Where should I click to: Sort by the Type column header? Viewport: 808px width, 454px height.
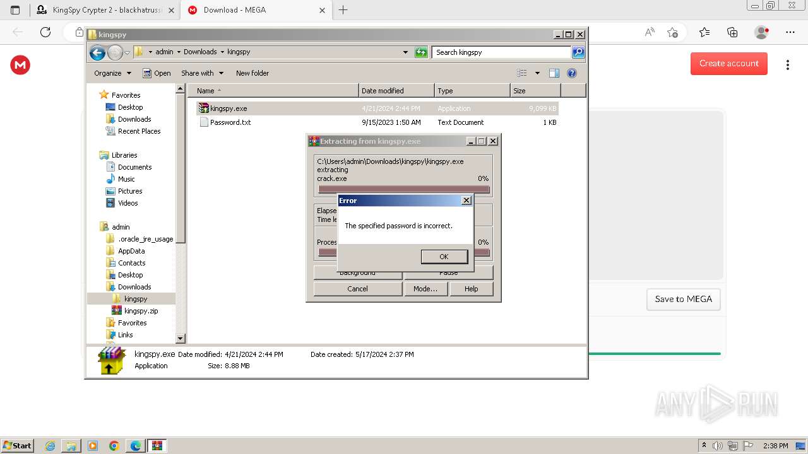click(472, 91)
